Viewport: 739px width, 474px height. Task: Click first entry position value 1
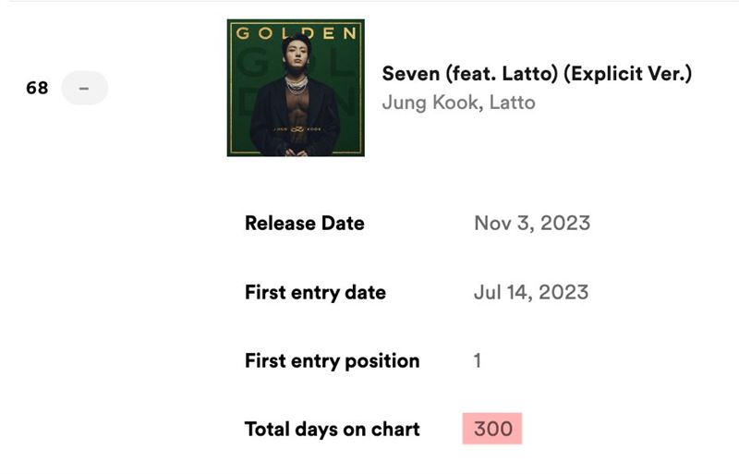478,360
